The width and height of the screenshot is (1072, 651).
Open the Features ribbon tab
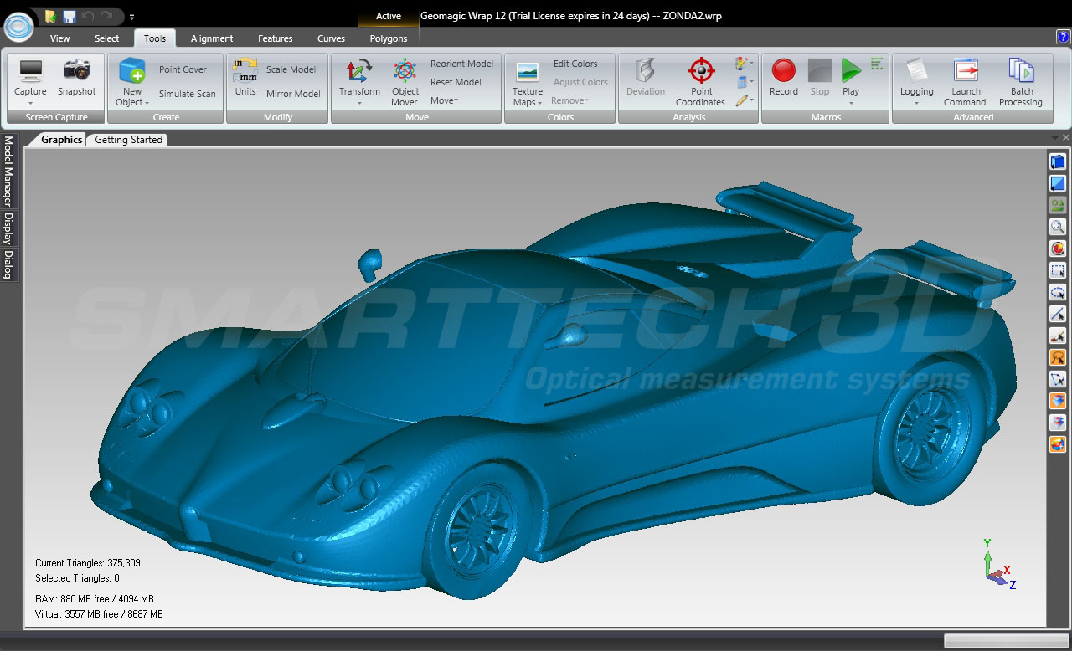tap(276, 38)
